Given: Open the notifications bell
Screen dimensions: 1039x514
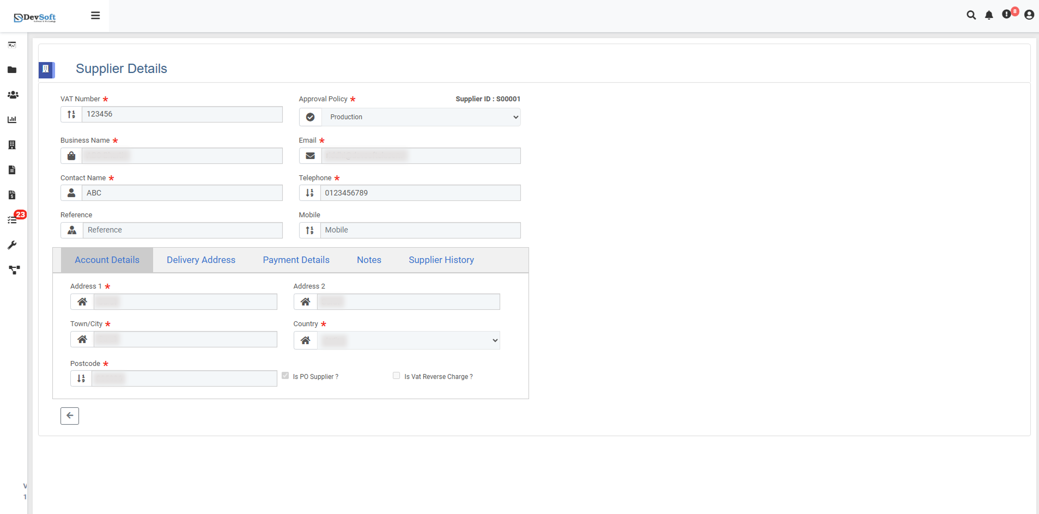Looking at the screenshot, I should click(x=989, y=15).
